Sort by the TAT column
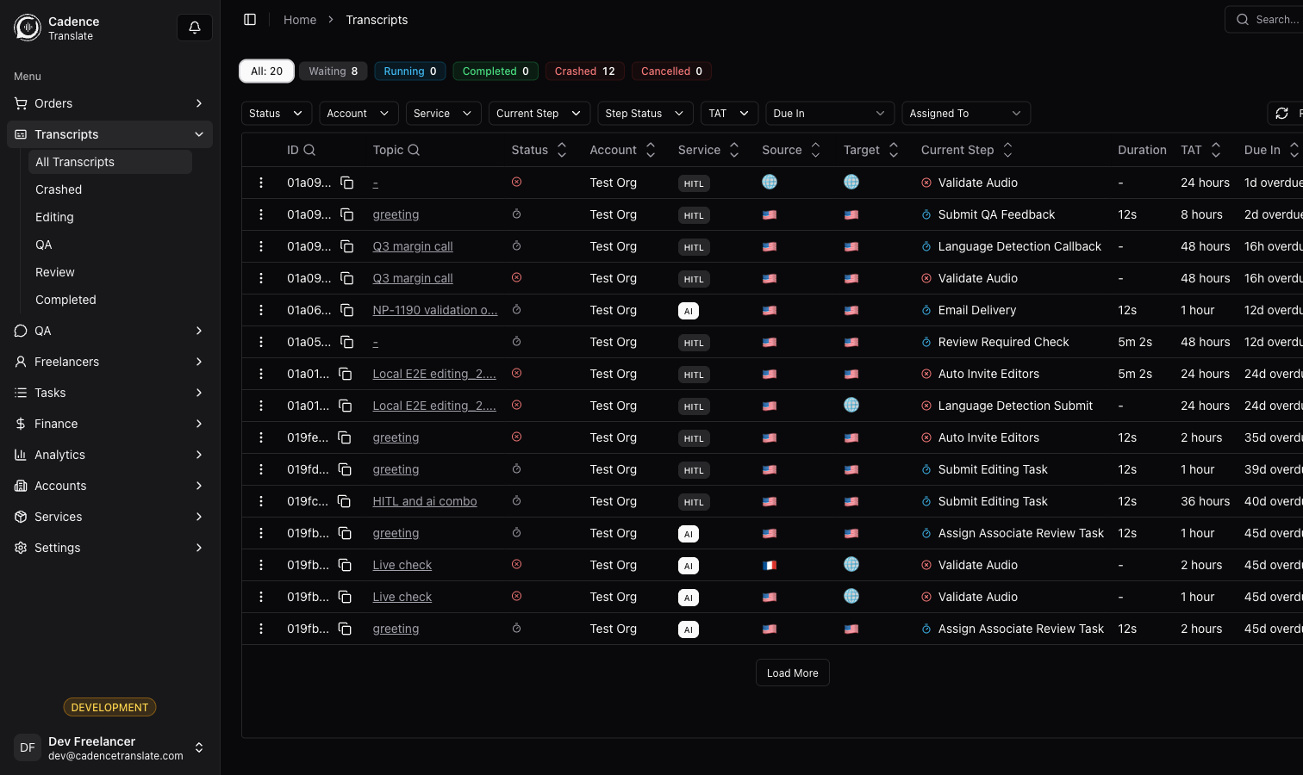1303x775 pixels. pyautogui.click(x=1201, y=150)
